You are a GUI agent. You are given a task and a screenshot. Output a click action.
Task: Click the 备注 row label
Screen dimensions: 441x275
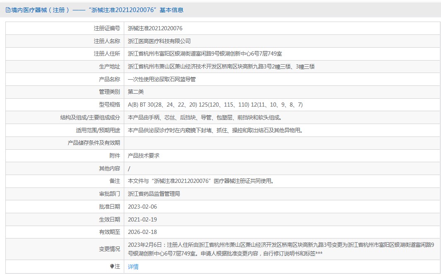[115, 181]
